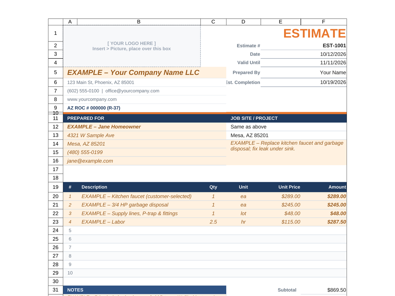Click the Prepared By label
This screenshot has width=395, height=296.
(x=246, y=72)
